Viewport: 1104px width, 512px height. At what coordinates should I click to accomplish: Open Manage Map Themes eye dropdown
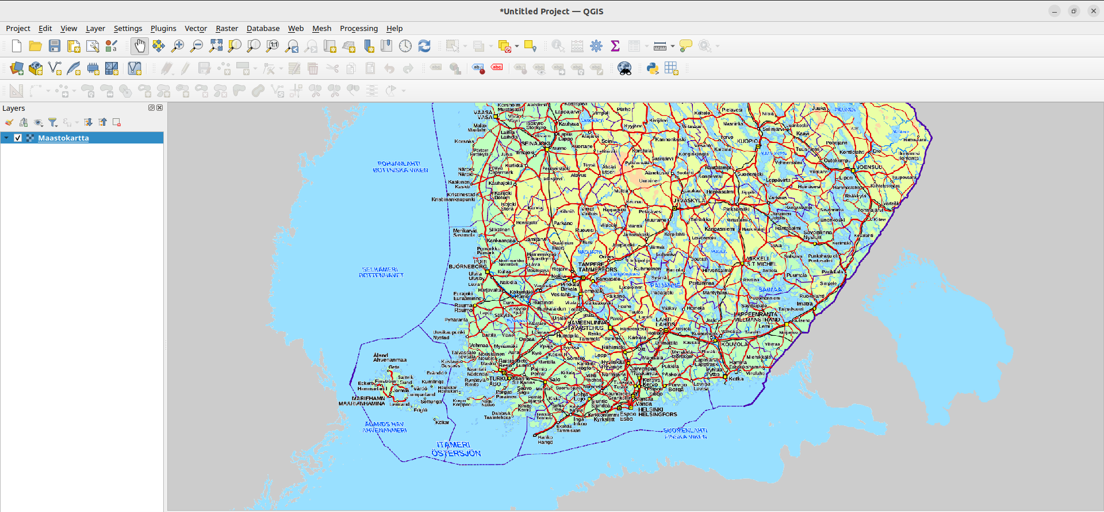[39, 122]
